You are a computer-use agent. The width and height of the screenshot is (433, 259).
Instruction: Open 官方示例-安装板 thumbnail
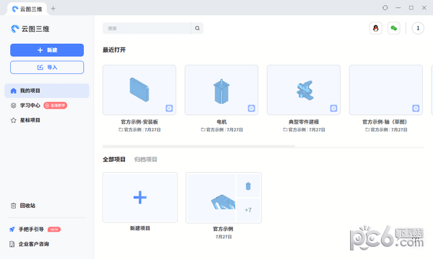[x=139, y=90]
